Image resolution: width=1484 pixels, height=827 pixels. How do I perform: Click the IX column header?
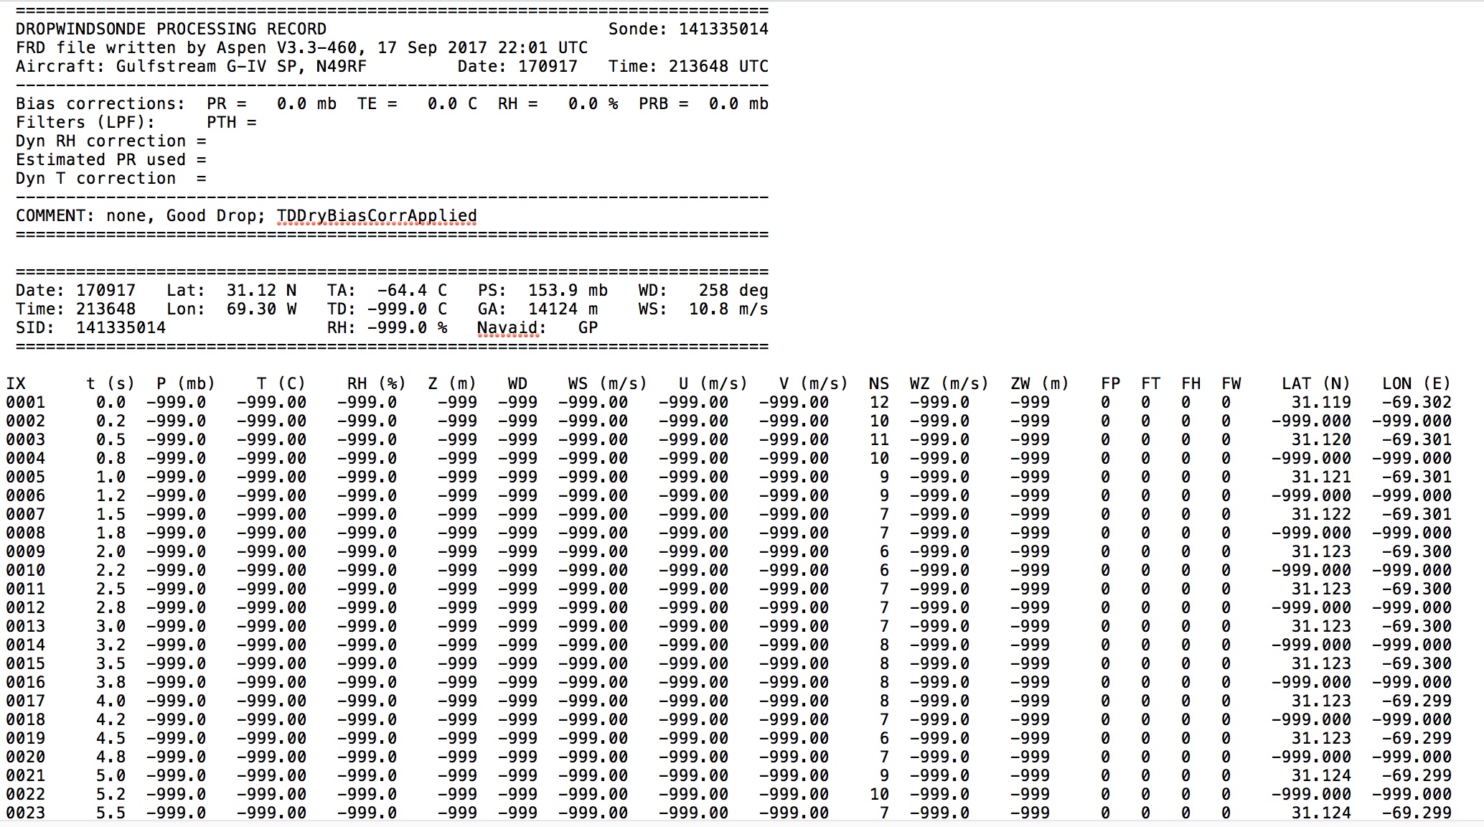click(x=16, y=384)
